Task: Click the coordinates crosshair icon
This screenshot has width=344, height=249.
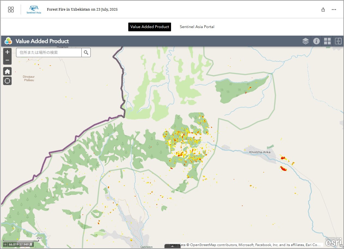Action: point(5,244)
